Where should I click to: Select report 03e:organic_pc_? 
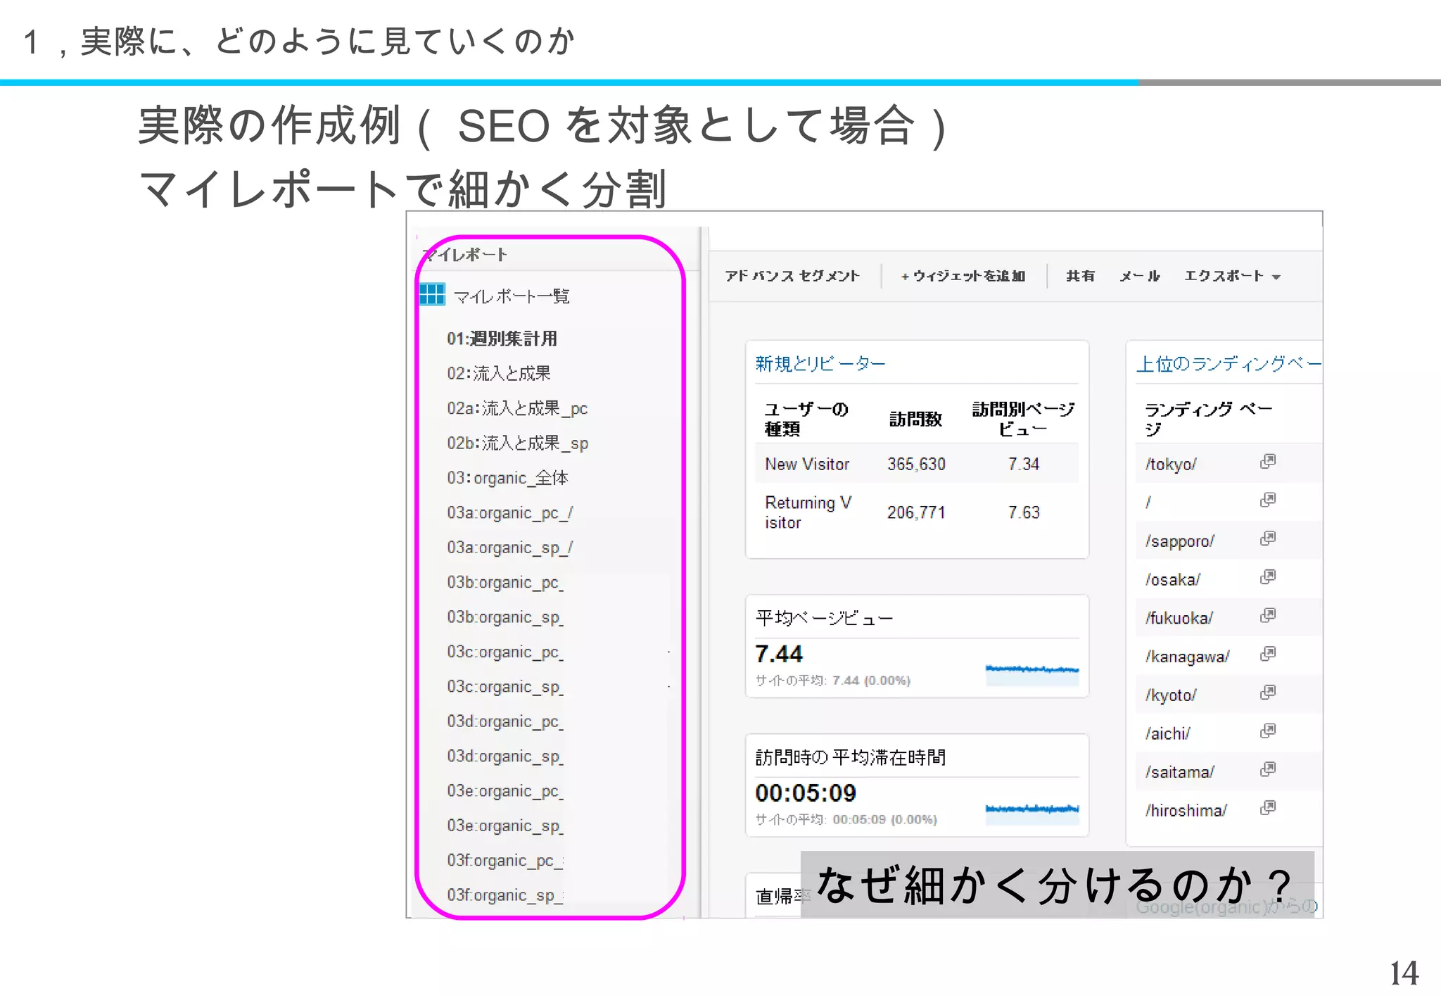[505, 791]
